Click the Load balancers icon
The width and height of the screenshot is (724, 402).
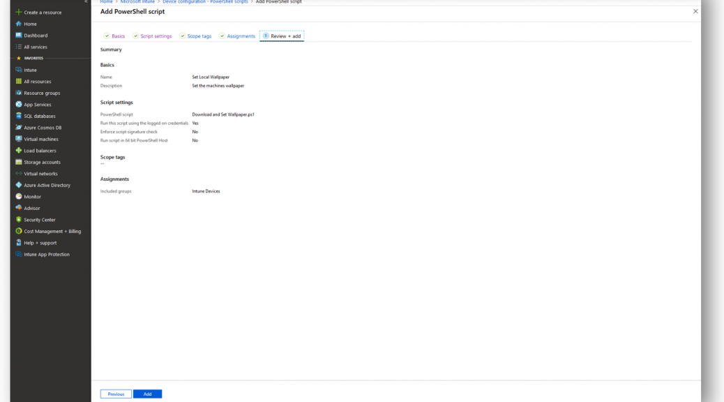pos(18,151)
